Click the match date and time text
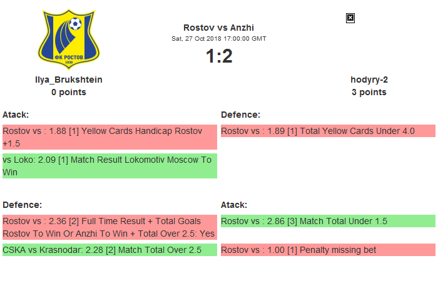The height and width of the screenshot is (288, 438). pyautogui.click(x=218, y=38)
